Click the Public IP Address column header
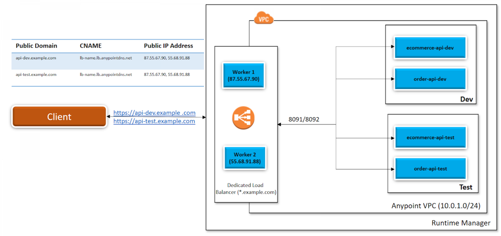 point(169,46)
